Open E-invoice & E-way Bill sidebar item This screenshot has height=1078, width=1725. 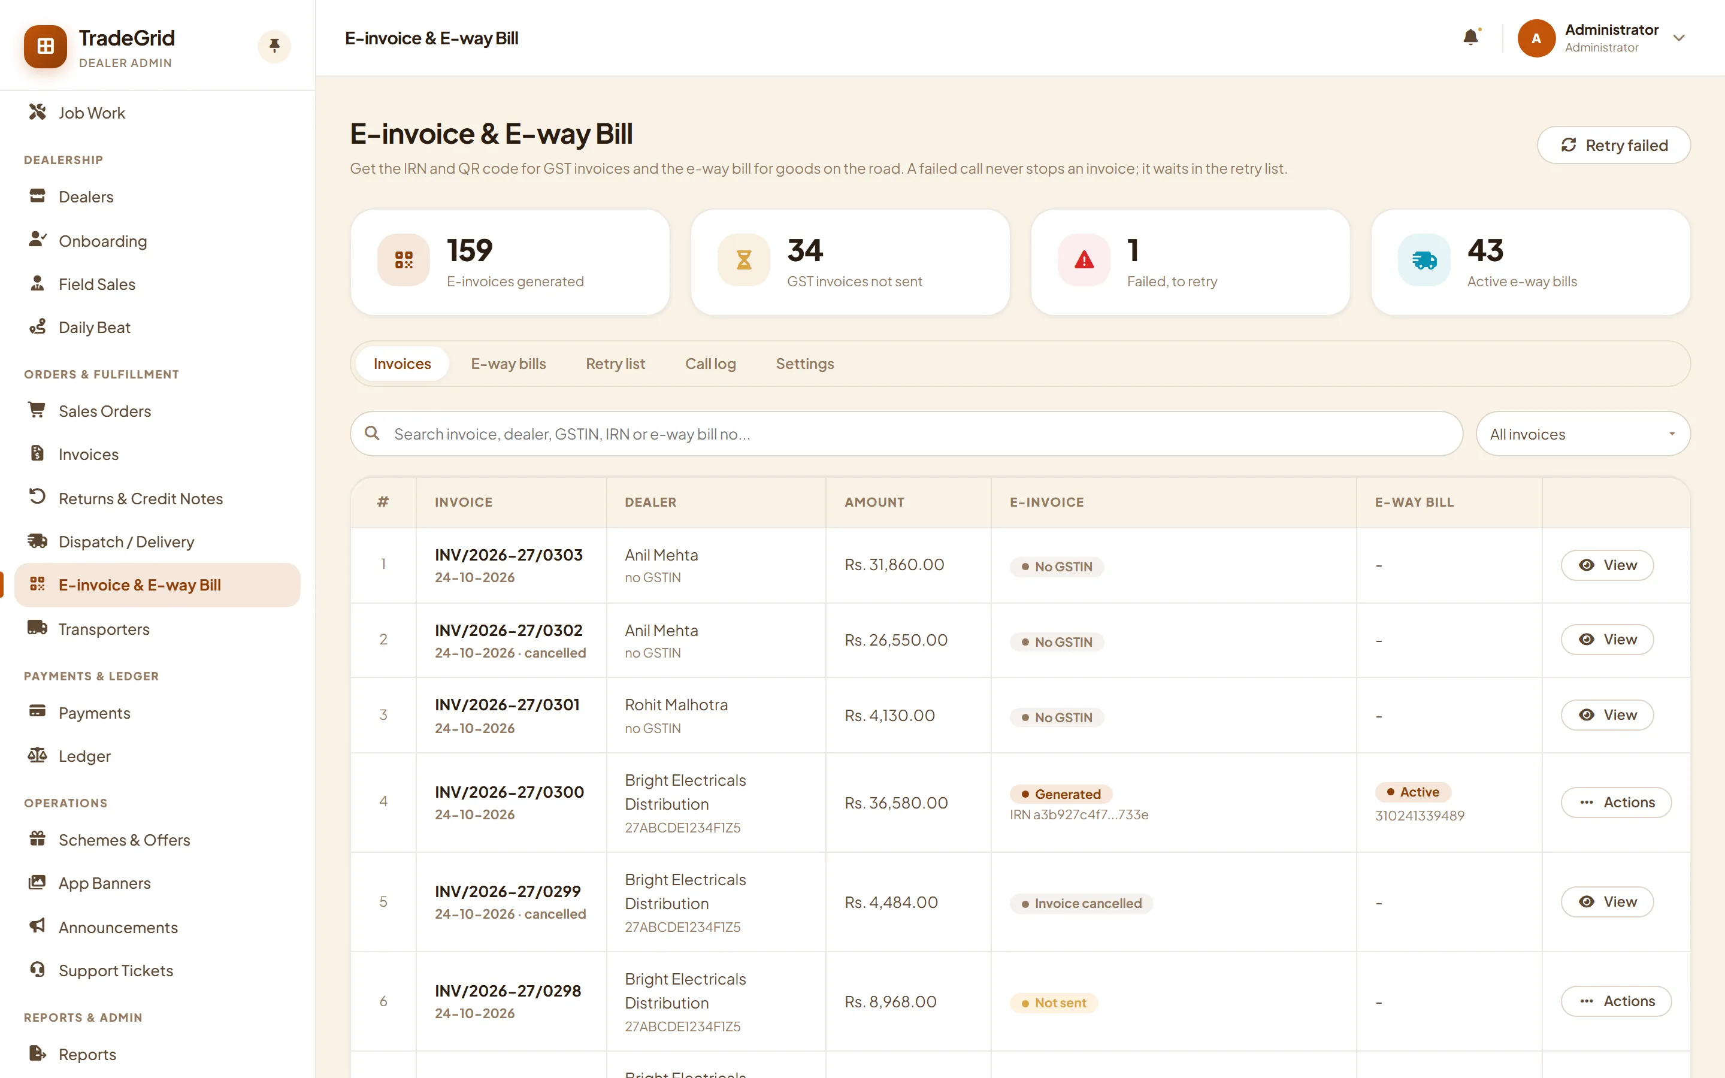(158, 585)
